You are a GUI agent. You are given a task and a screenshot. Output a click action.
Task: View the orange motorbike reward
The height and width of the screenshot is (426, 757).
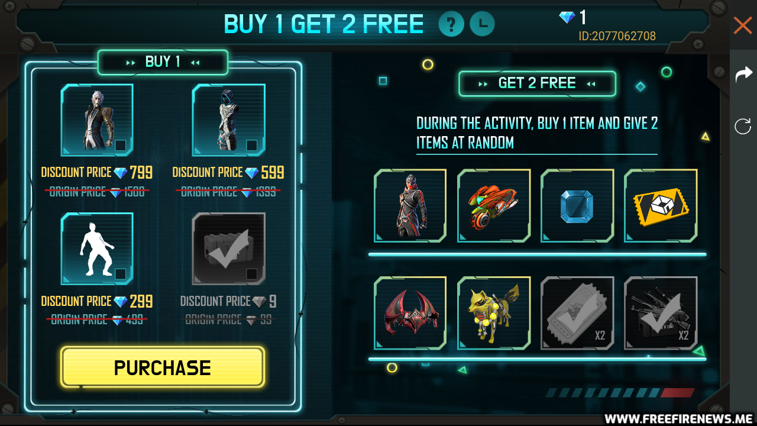494,205
